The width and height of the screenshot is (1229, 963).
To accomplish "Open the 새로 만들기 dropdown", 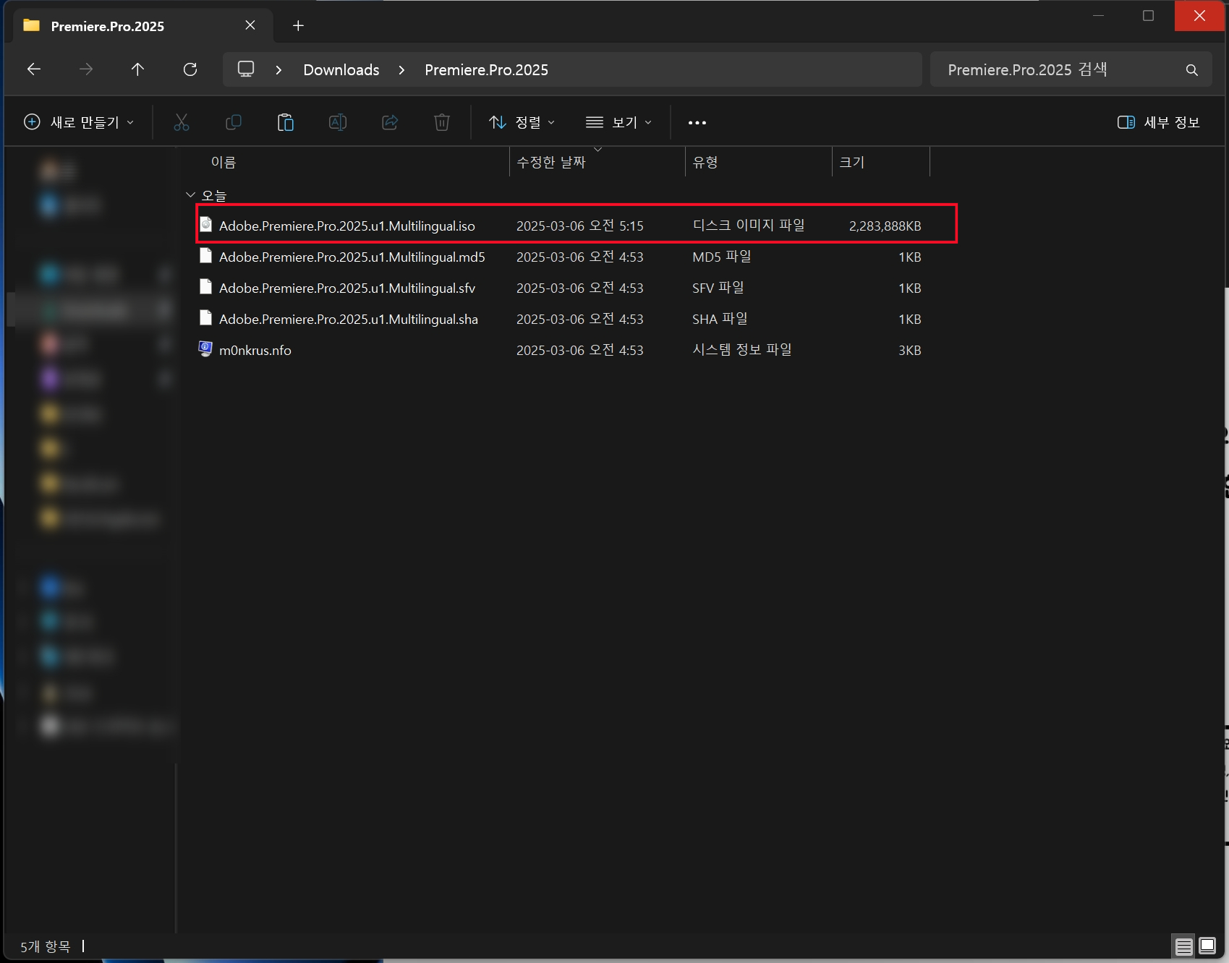I will (x=79, y=122).
